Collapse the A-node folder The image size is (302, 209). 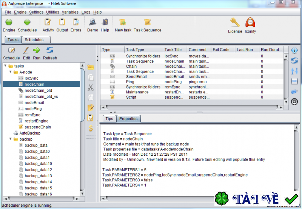[11, 72]
